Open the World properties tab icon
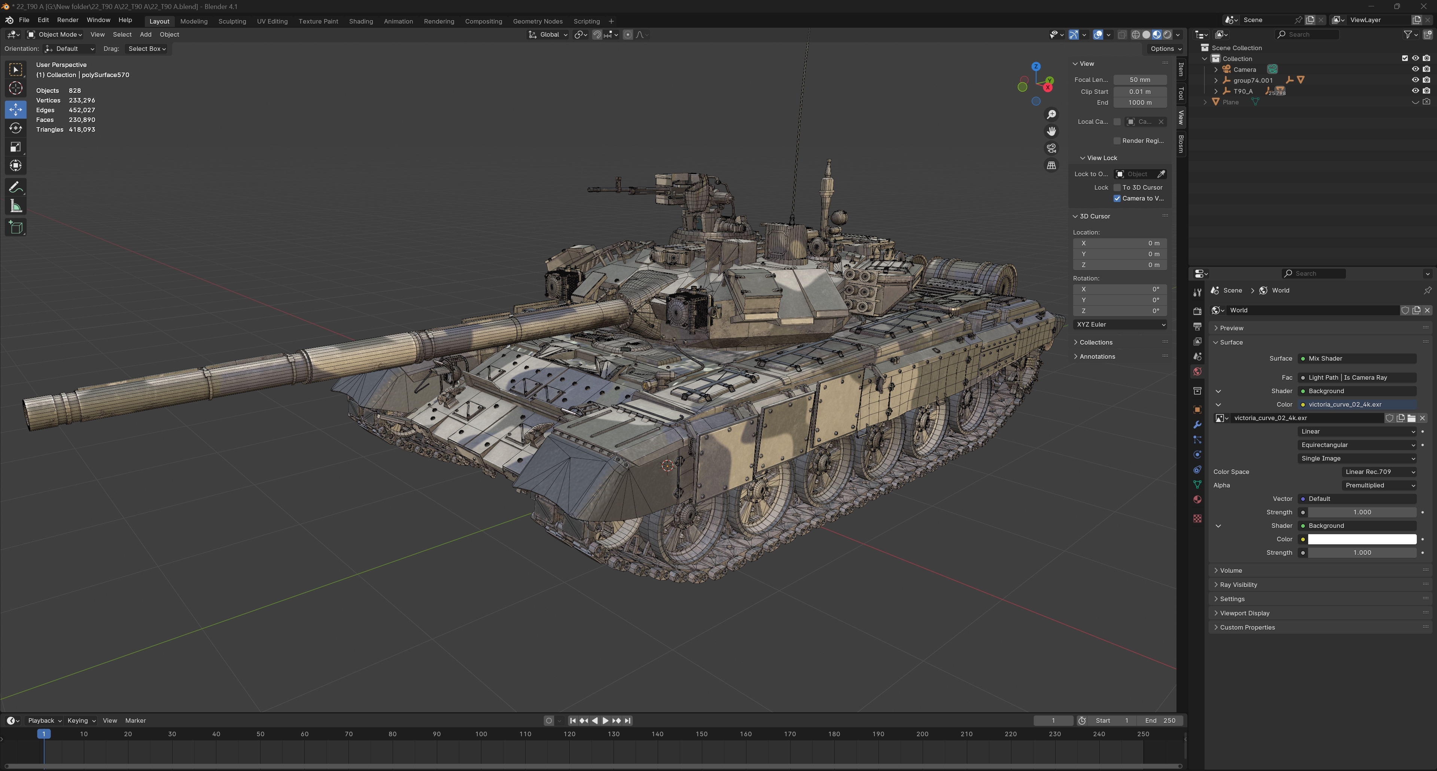The height and width of the screenshot is (771, 1437). click(x=1197, y=371)
